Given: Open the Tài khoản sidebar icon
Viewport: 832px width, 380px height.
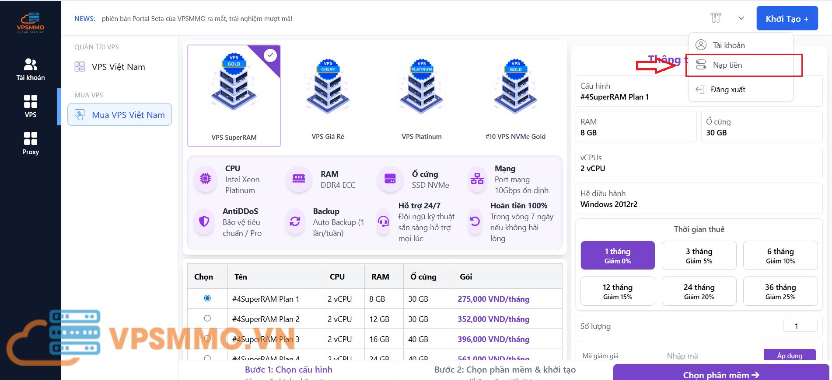Looking at the screenshot, I should tap(30, 69).
